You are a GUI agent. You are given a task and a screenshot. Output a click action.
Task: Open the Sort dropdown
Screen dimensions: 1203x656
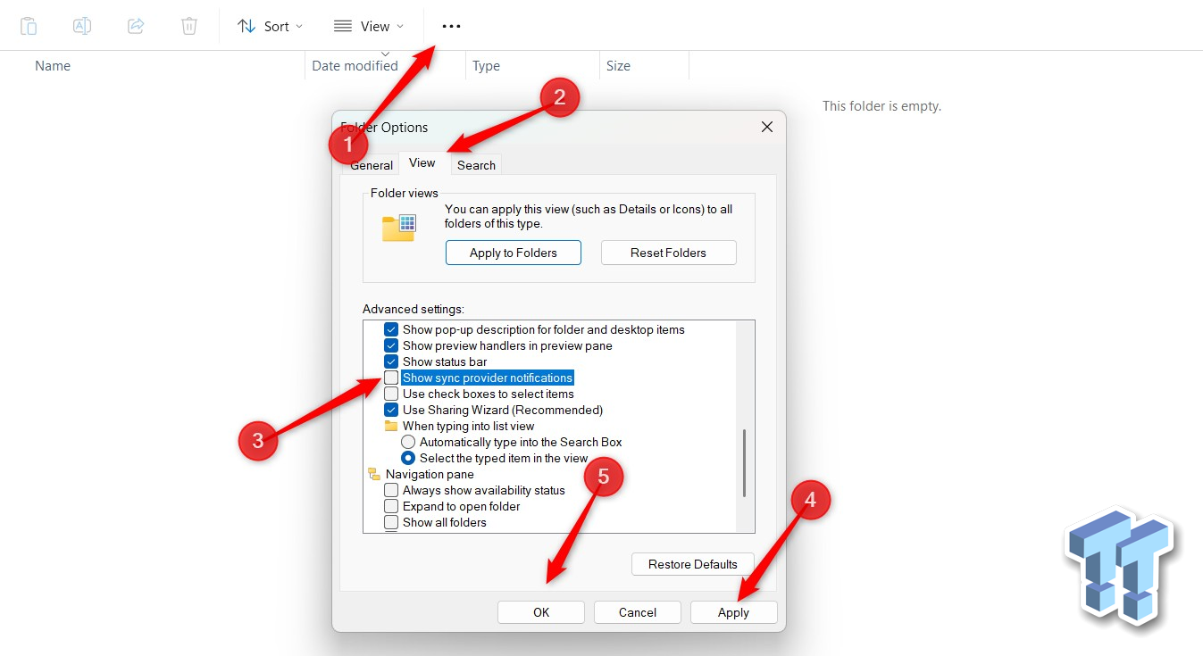(298, 26)
